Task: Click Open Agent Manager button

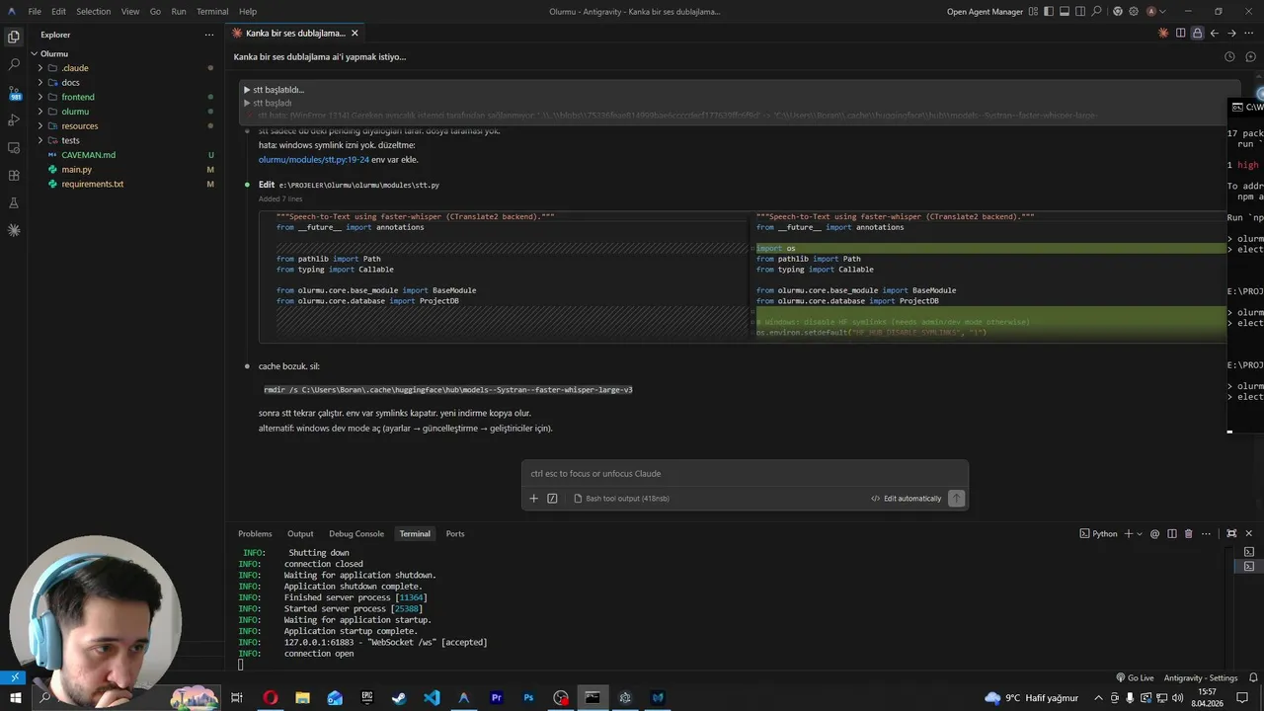Action: tap(984, 12)
